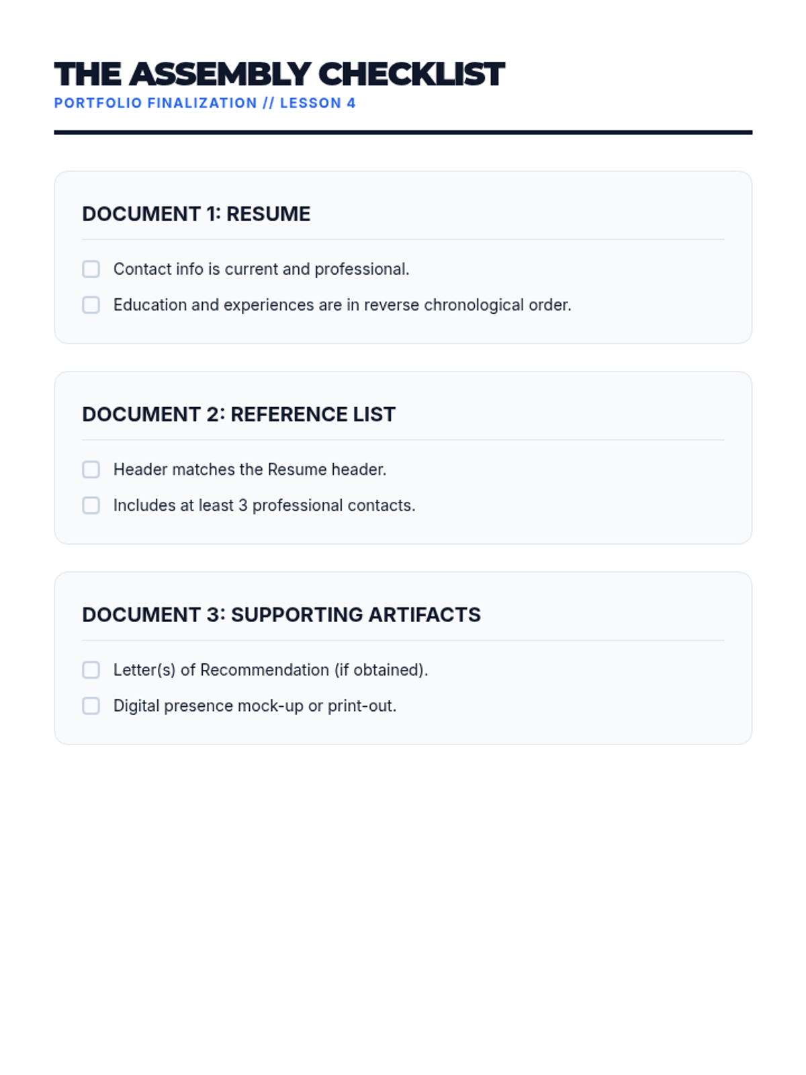The height and width of the screenshot is (1075, 806).
Task: Check 'Contact info is current and professional' checkbox
Action: pos(91,269)
